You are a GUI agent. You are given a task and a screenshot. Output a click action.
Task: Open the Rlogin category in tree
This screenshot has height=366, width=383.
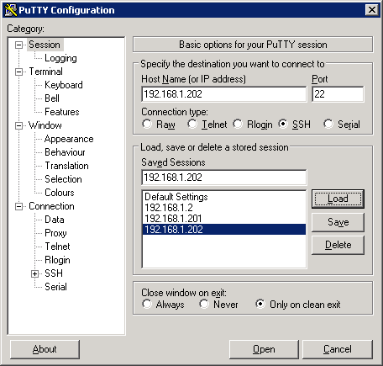tap(57, 260)
